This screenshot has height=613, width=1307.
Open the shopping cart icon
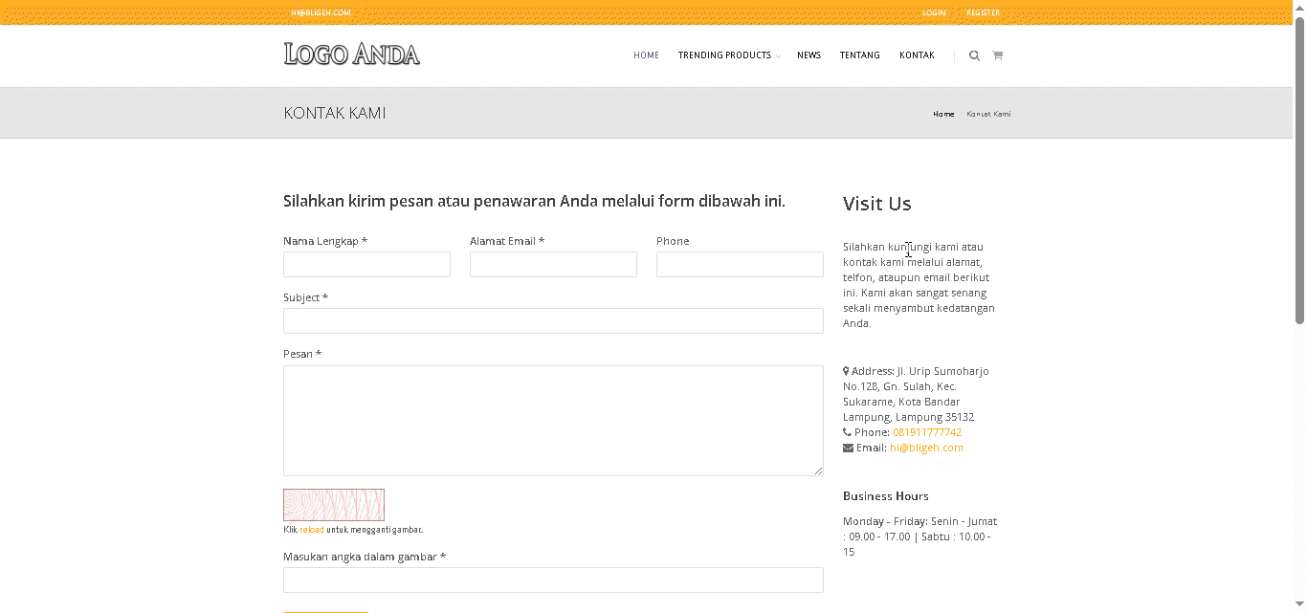click(x=997, y=55)
